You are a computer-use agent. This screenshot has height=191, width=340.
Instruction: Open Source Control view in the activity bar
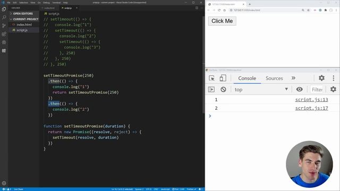(4, 25)
